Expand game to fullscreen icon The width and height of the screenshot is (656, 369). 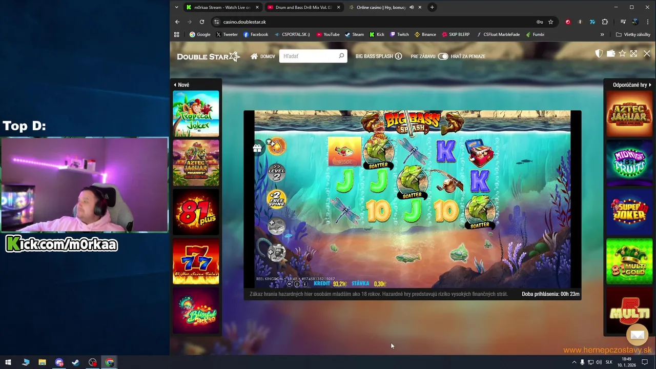(x=634, y=53)
